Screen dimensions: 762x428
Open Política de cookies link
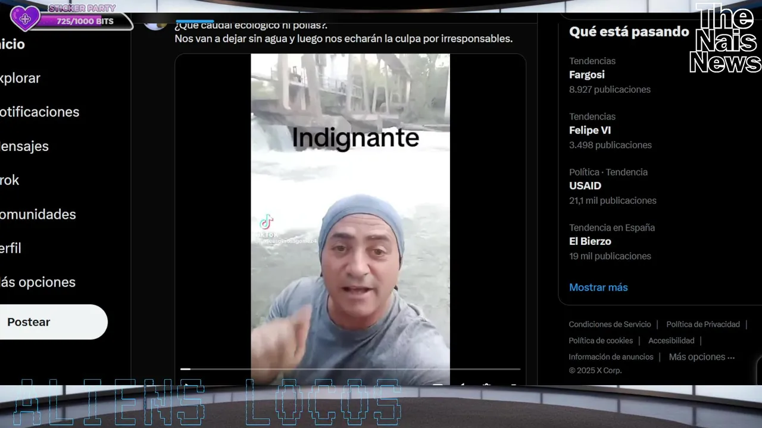601,341
